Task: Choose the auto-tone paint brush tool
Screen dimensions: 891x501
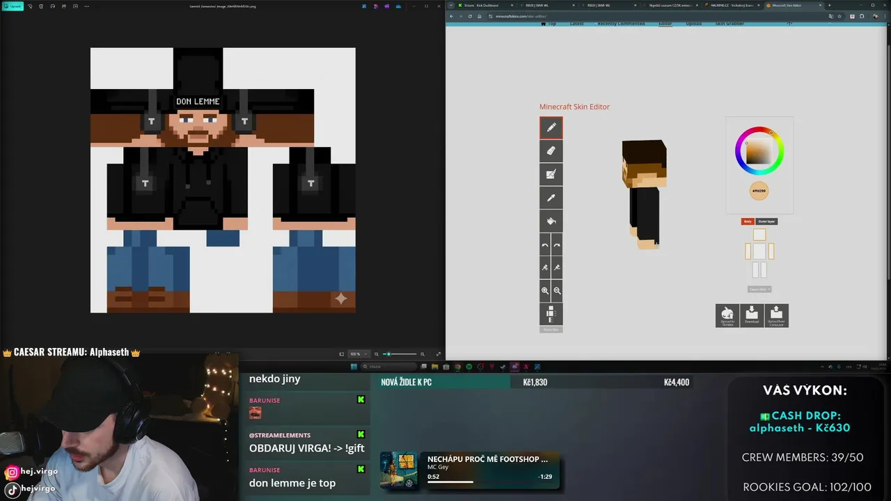Action: [551, 174]
